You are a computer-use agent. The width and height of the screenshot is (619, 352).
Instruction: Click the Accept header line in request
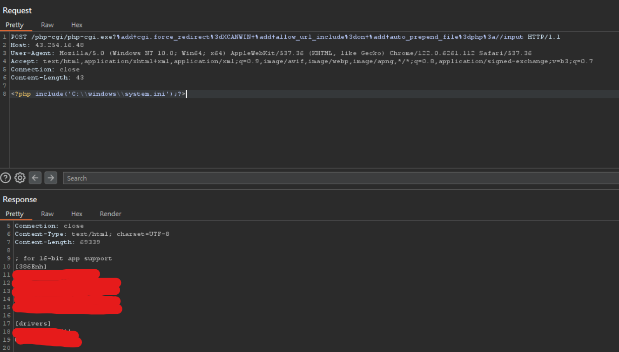pos(302,61)
